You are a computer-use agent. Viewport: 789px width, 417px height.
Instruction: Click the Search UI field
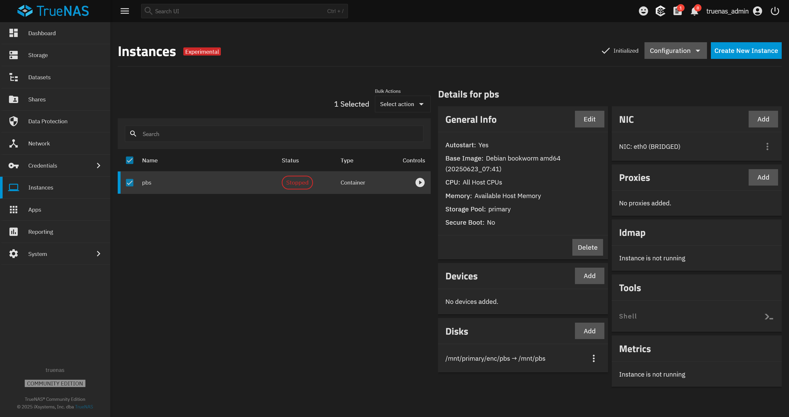(244, 11)
